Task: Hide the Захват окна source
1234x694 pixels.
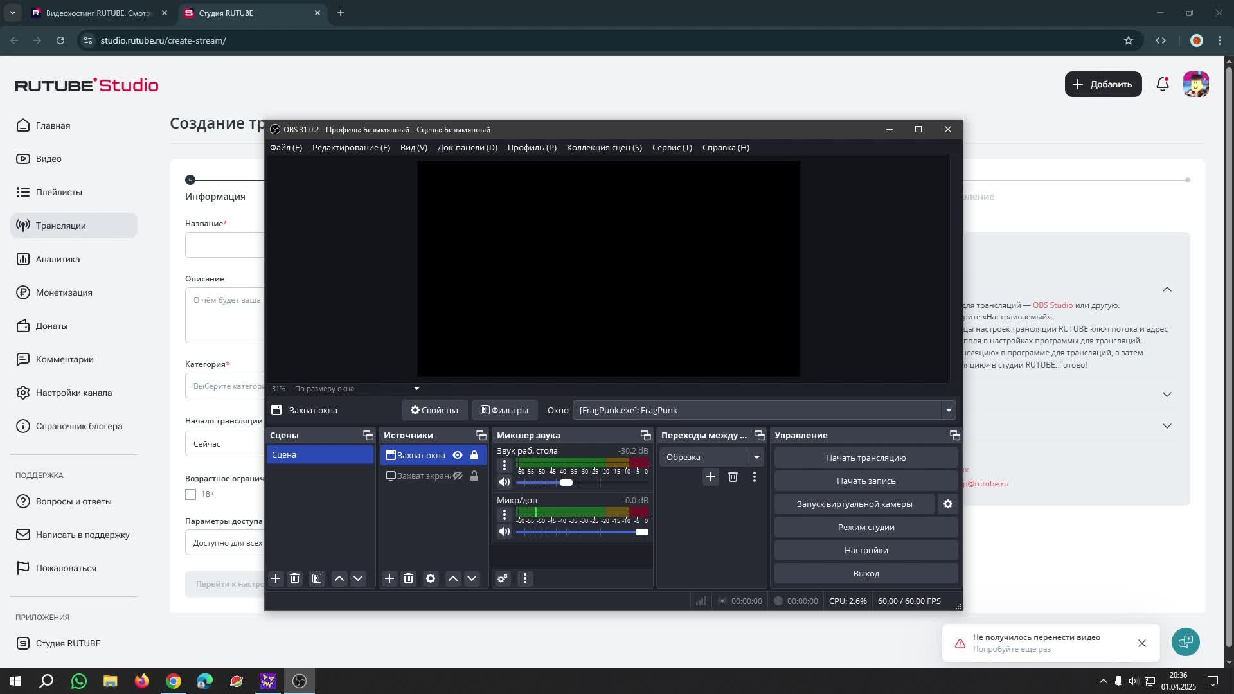Action: (458, 455)
